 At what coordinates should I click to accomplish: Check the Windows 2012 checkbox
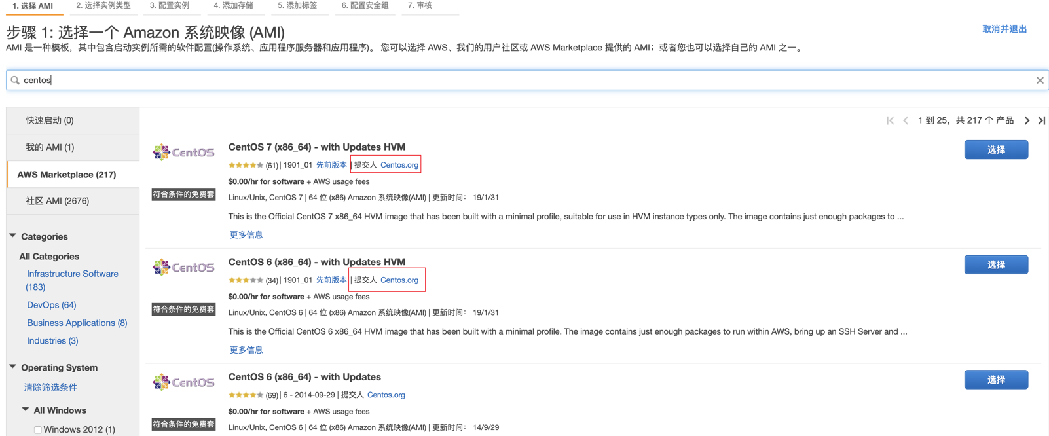(38, 430)
